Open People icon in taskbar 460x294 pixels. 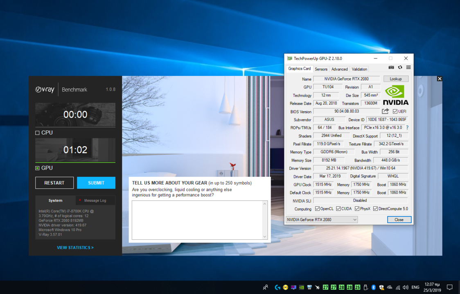tap(266, 287)
